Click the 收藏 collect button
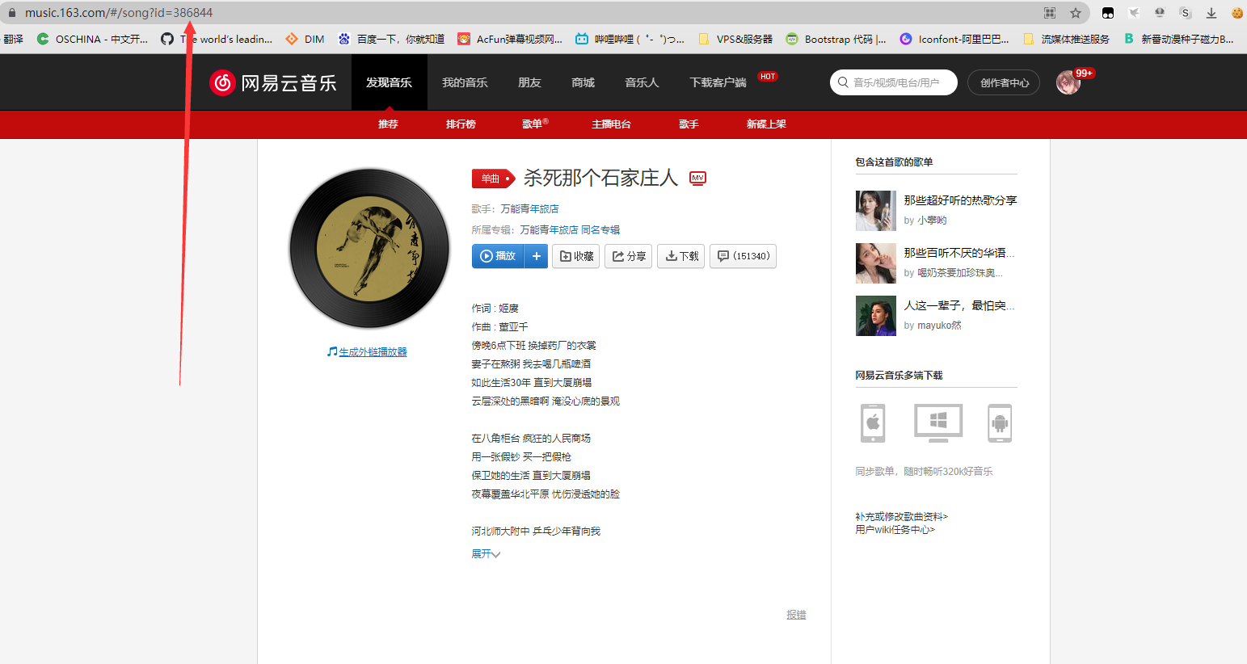Image resolution: width=1247 pixels, height=664 pixels. pos(576,256)
